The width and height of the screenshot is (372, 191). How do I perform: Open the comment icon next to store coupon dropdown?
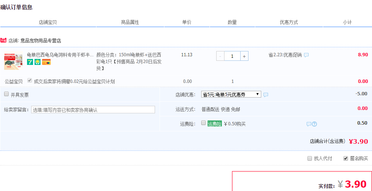(266, 95)
